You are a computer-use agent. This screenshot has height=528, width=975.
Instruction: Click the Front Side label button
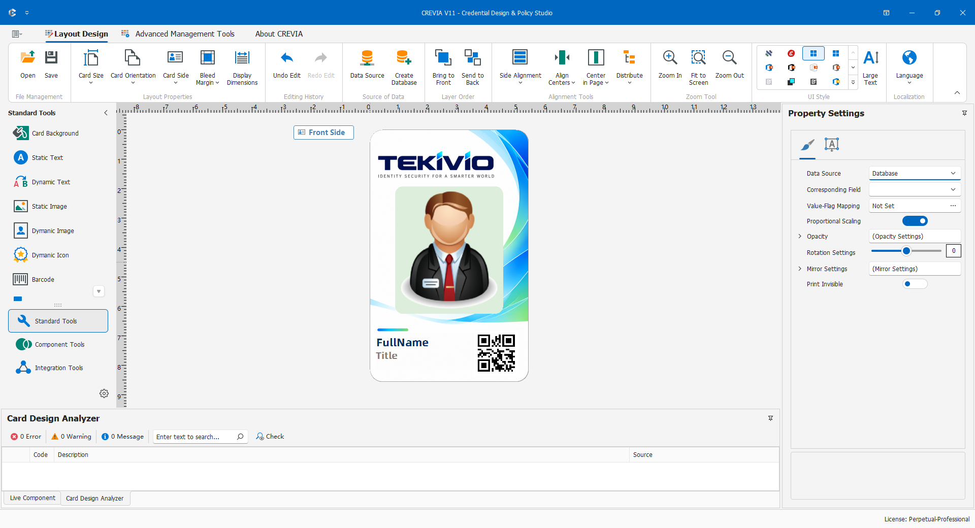tap(323, 133)
